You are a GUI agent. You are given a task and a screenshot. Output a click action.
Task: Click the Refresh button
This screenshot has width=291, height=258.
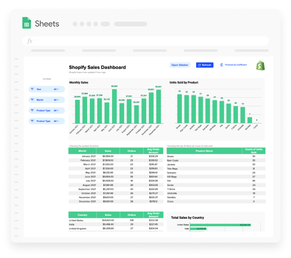point(205,65)
